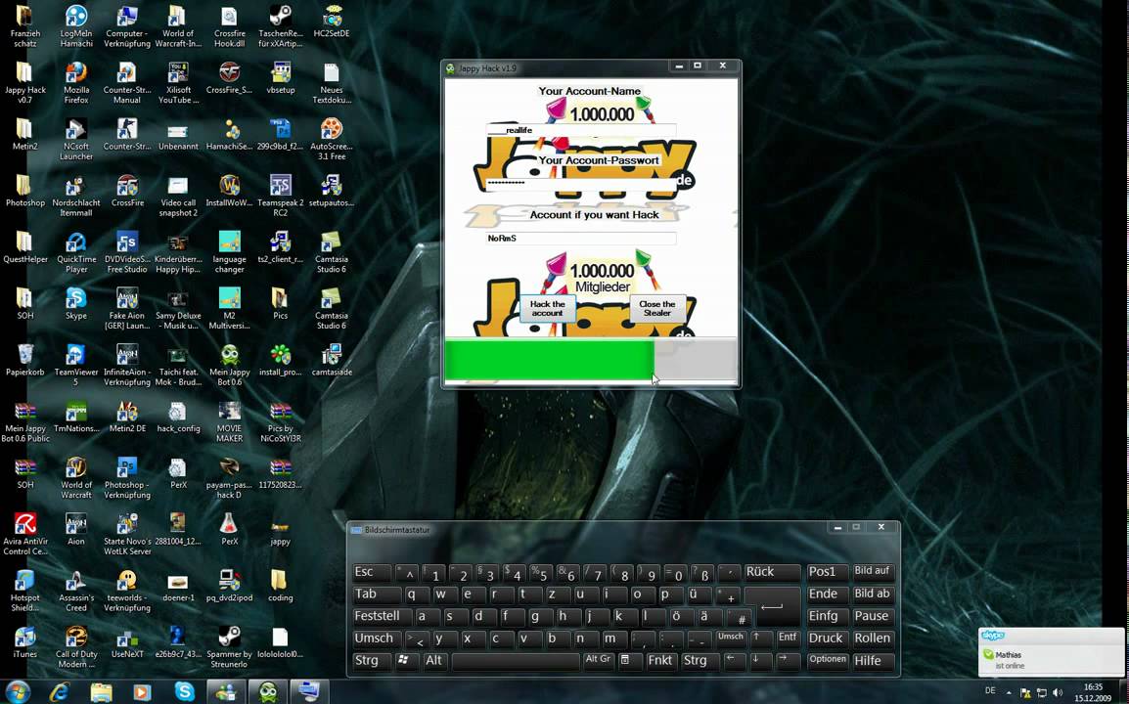Select Spammer by Streunerlo desktop icon
Screen dimensions: 1129x704
click(x=229, y=646)
